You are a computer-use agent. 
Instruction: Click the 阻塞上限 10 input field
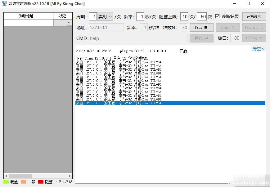(x=184, y=17)
